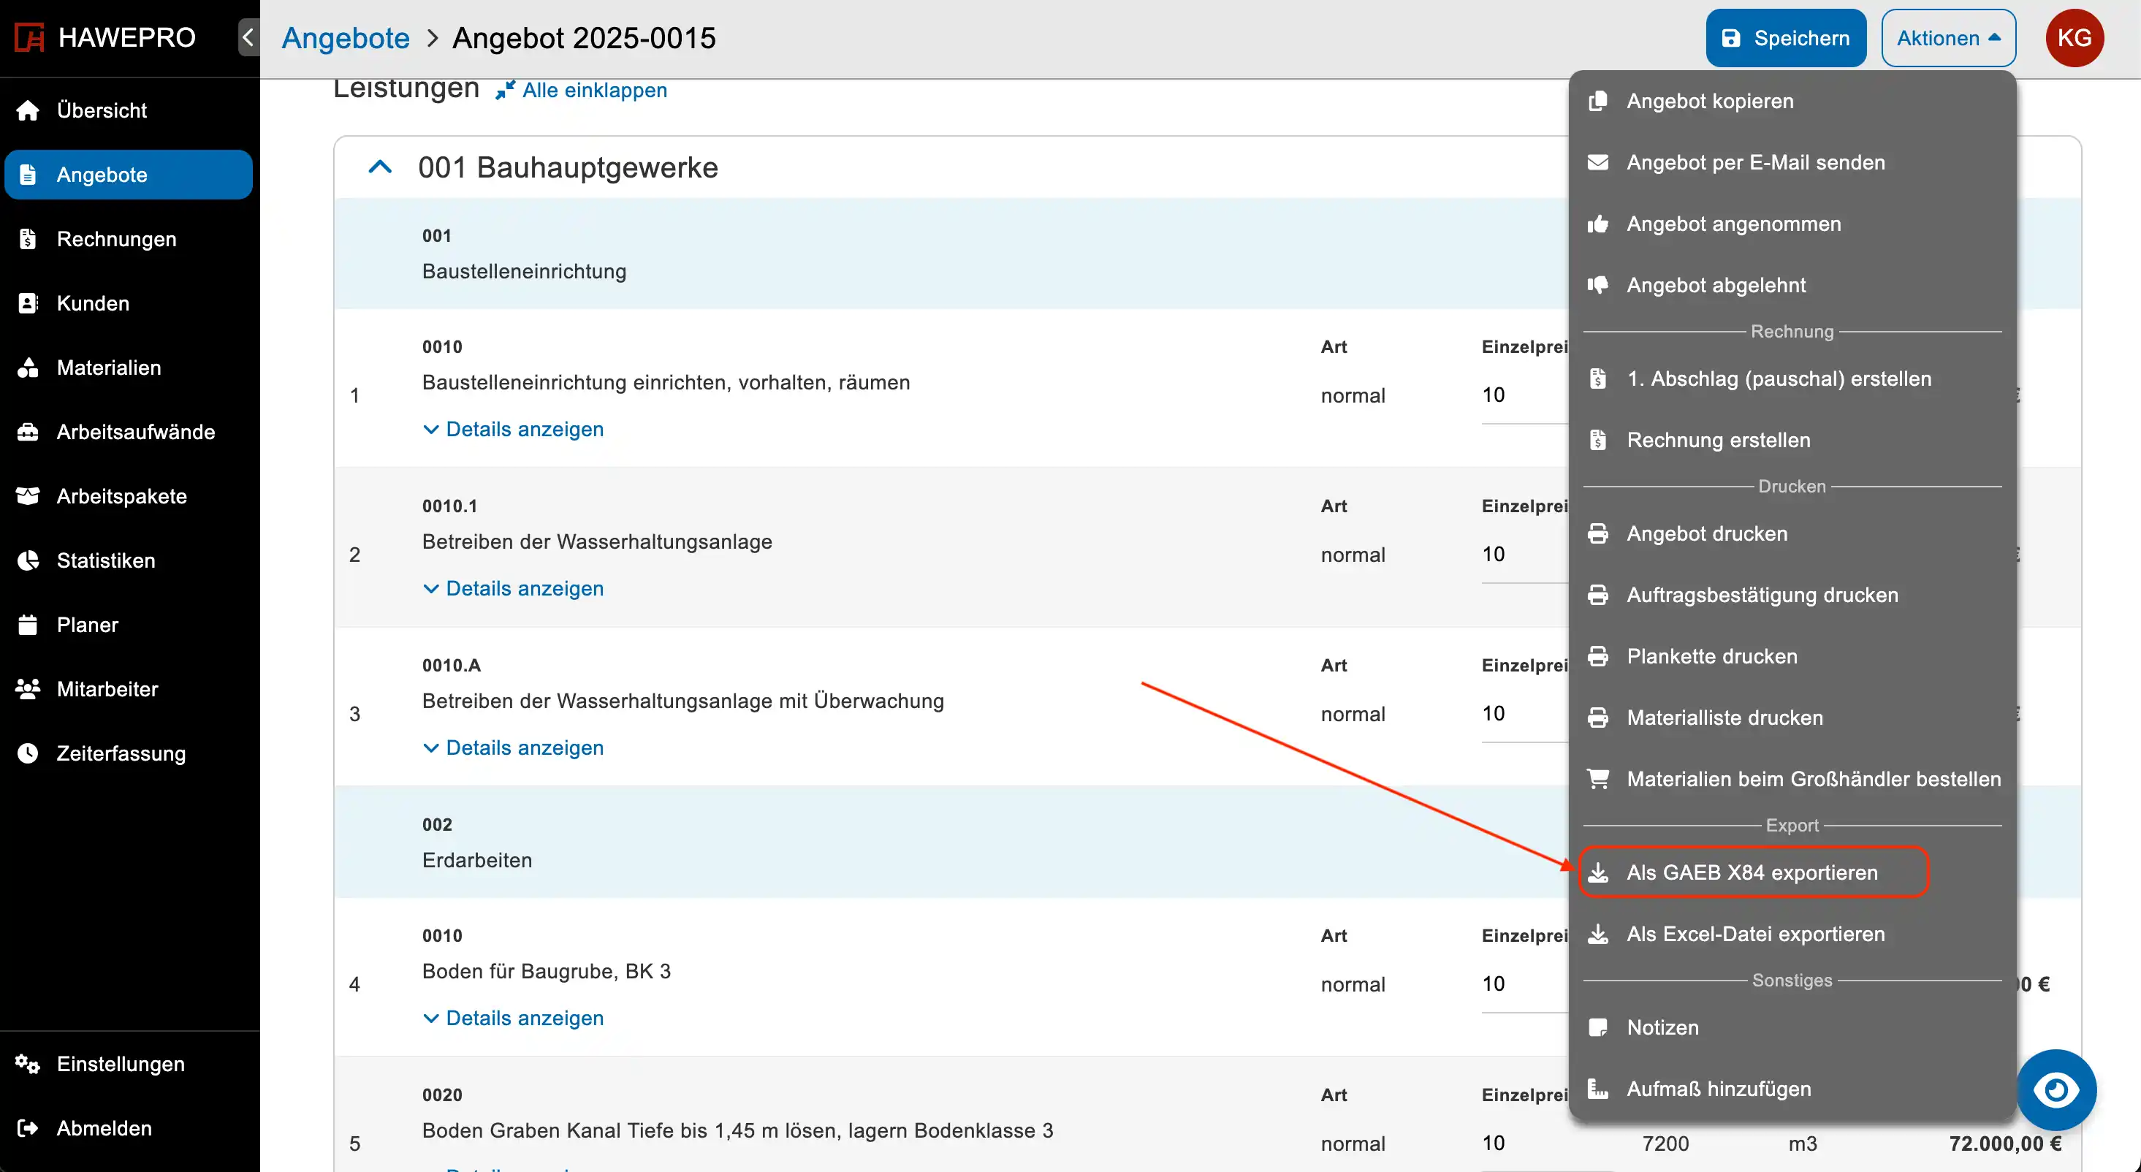Collapse the sidebar with the arrow button
This screenshot has height=1172, width=2141.
(248, 37)
